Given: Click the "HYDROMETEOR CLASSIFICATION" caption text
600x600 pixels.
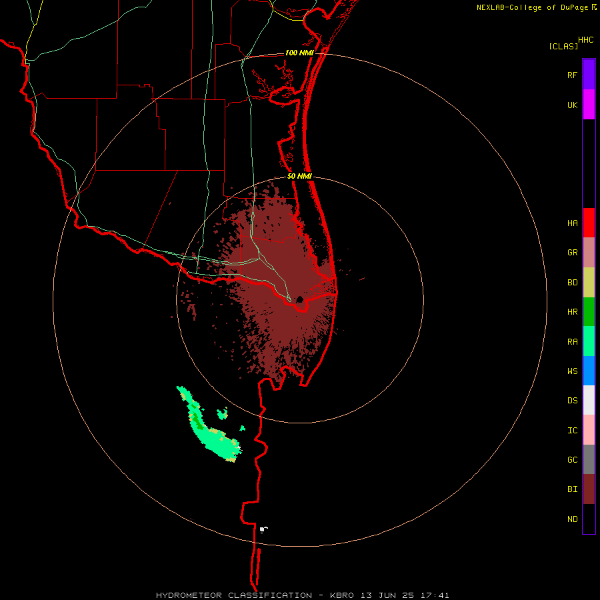Looking at the screenshot, I should point(234,595).
